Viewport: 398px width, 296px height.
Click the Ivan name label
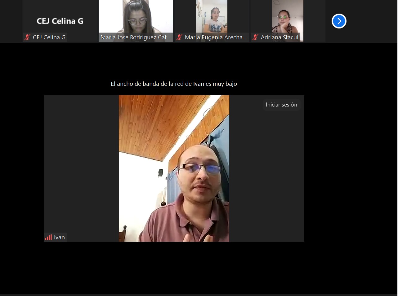(59, 237)
